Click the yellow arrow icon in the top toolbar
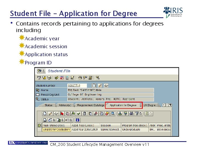This screenshot has height=148, width=198. 57,78
